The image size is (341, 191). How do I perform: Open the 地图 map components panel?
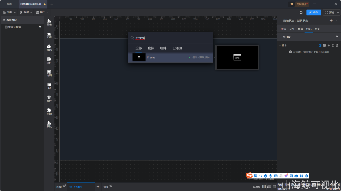click(x=49, y=74)
